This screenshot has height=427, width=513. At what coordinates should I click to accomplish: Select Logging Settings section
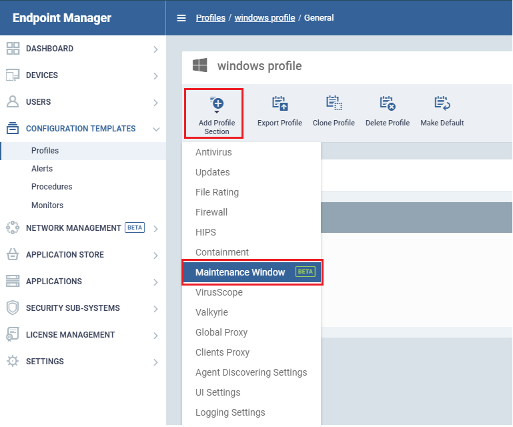(251, 412)
